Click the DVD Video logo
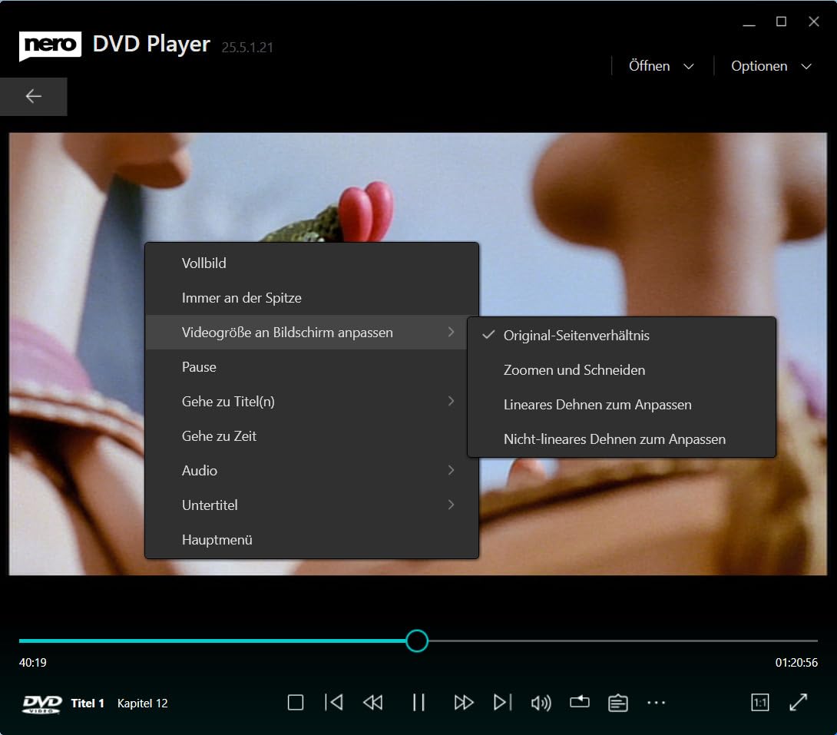837x735 pixels. [x=42, y=704]
